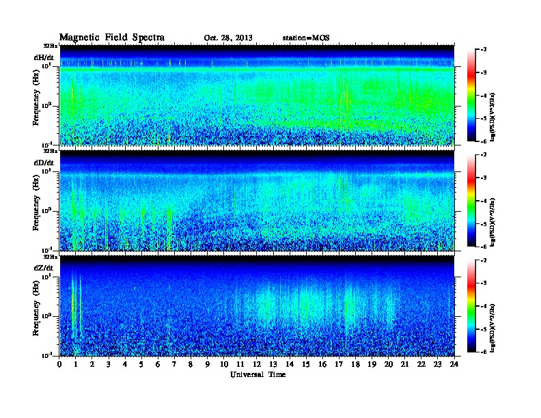Click the "station=MOS" label
Screen dimensions: 541x418
(306, 38)
